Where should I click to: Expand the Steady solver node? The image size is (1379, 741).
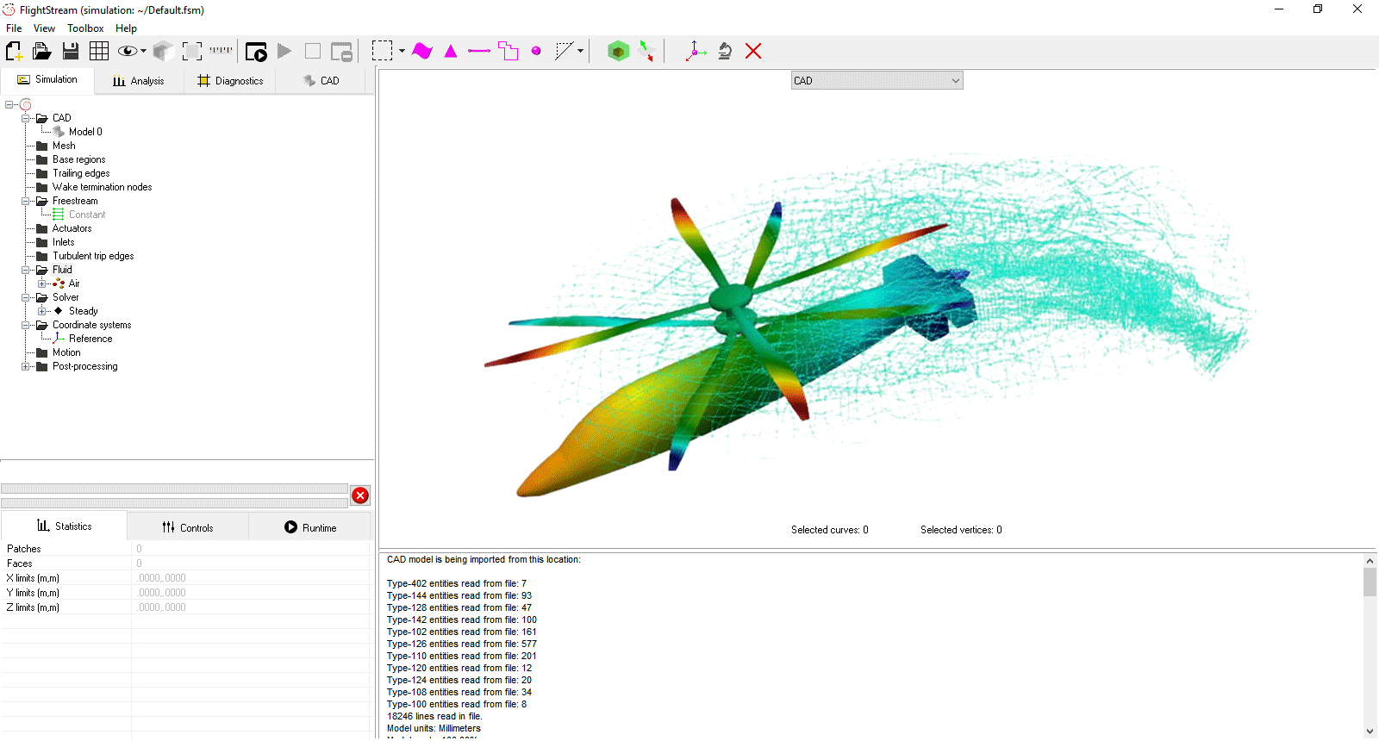(42, 311)
